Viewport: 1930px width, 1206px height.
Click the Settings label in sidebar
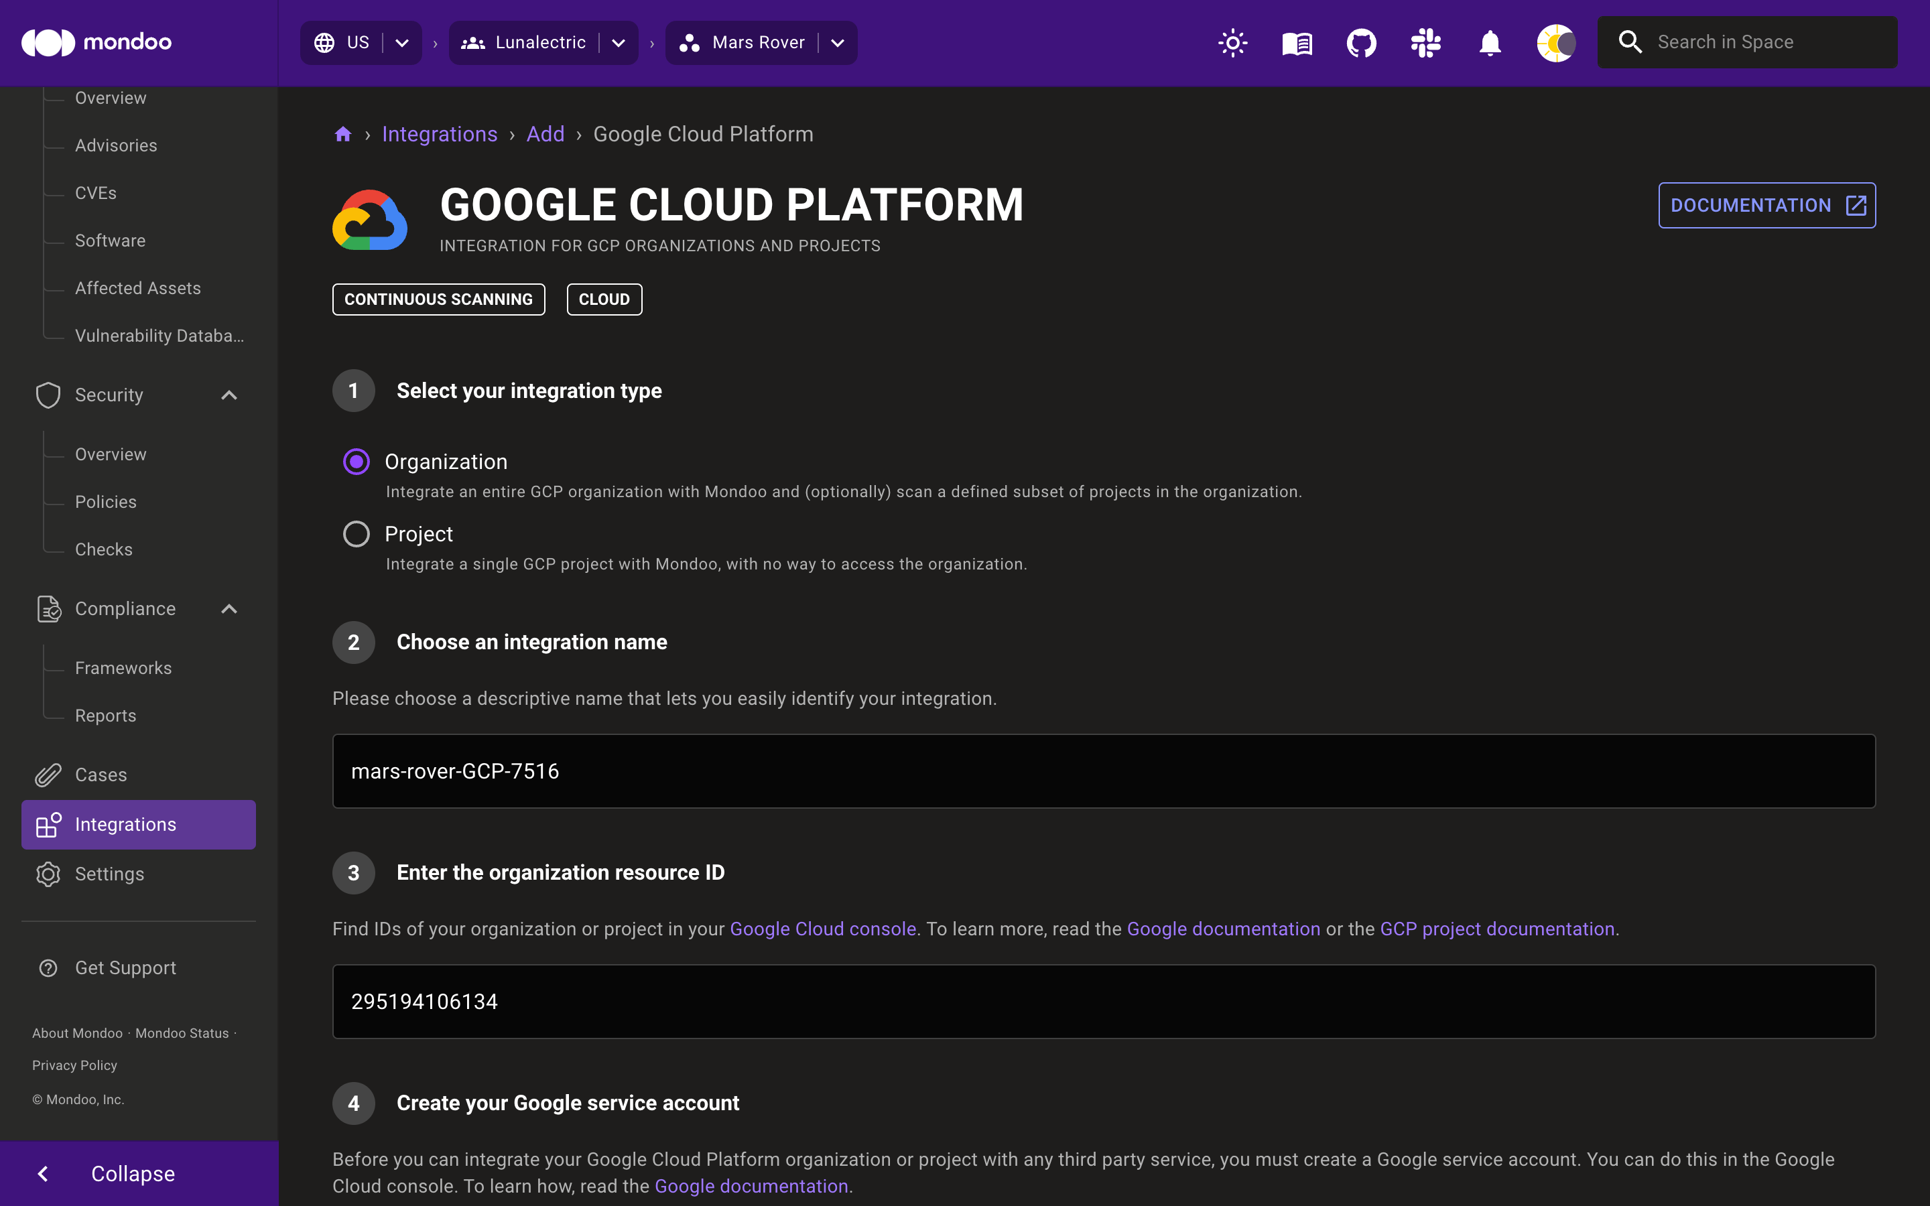pos(109,874)
